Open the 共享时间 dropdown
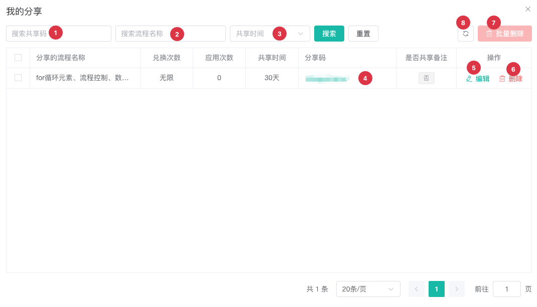 270,34
